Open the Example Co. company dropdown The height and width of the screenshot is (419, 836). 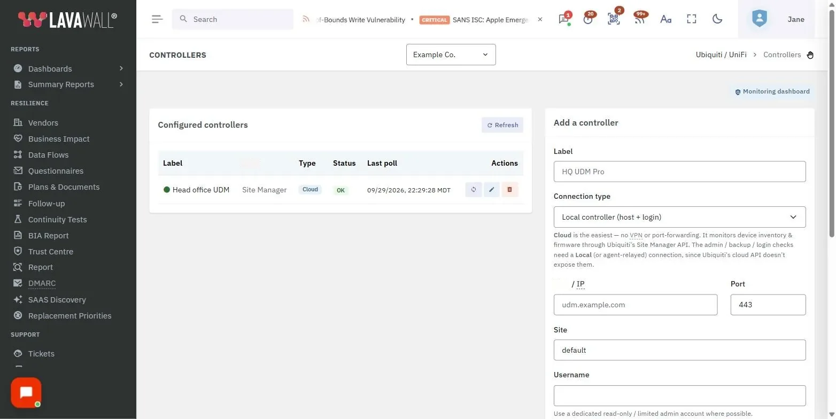(x=451, y=55)
